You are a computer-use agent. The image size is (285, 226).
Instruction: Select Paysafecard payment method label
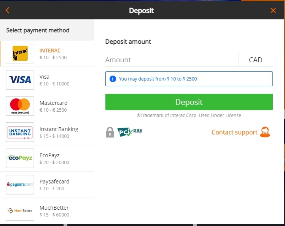point(54,182)
